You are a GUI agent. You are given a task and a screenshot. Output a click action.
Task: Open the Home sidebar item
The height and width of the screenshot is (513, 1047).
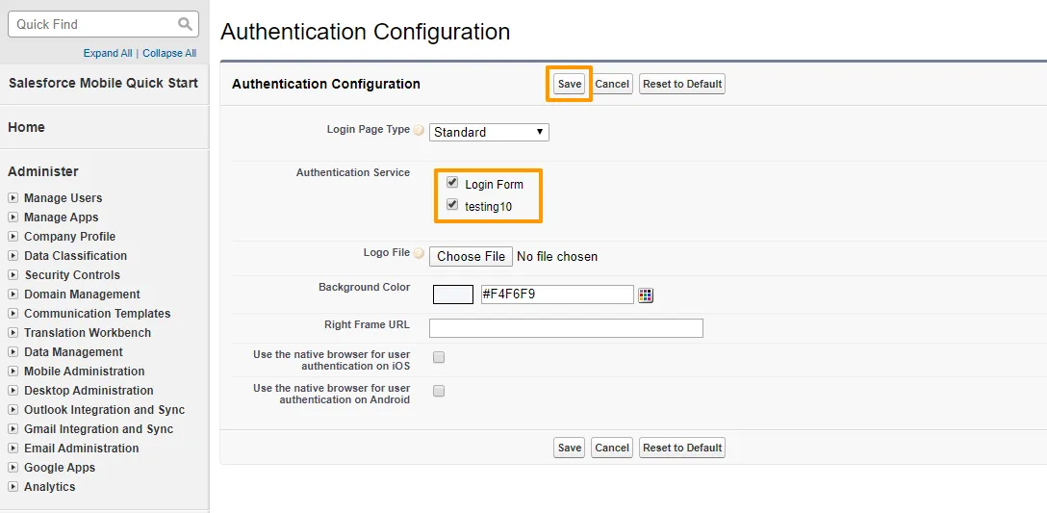coord(27,127)
